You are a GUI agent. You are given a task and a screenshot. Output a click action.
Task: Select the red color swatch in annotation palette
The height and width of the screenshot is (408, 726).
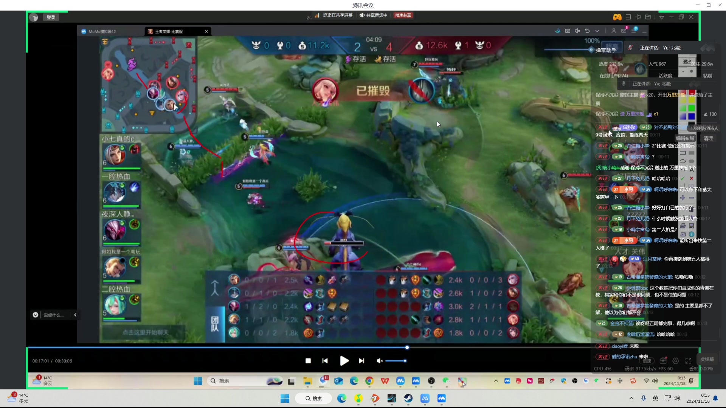click(692, 93)
